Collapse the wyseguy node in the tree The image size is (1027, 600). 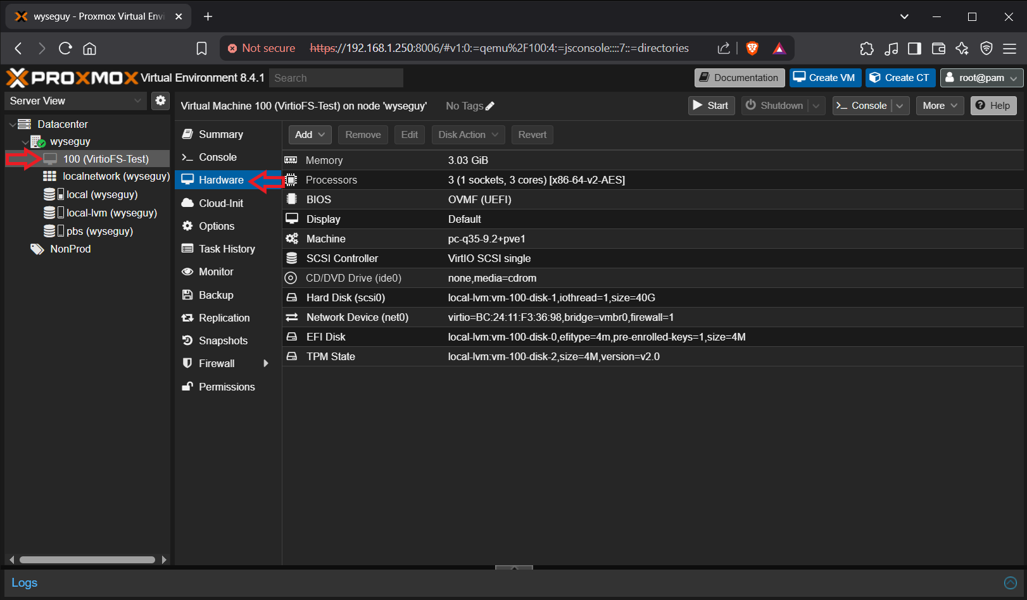coord(25,142)
